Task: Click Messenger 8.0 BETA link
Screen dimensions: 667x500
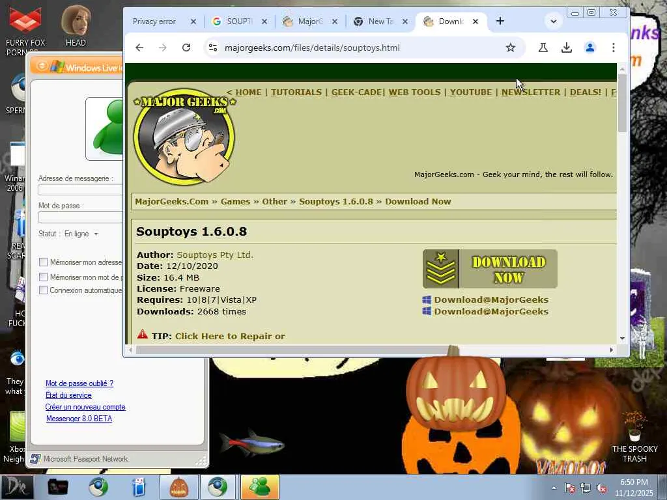Action: [79, 419]
